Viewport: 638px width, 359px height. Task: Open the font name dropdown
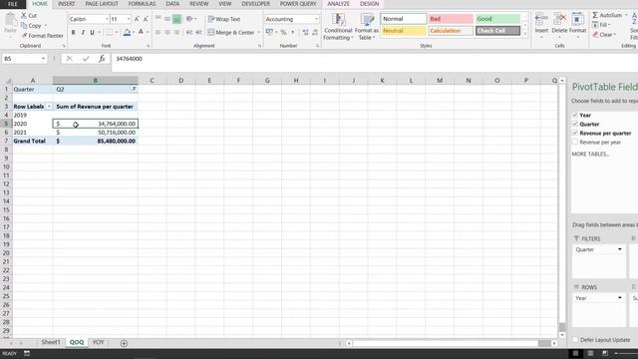click(107, 19)
